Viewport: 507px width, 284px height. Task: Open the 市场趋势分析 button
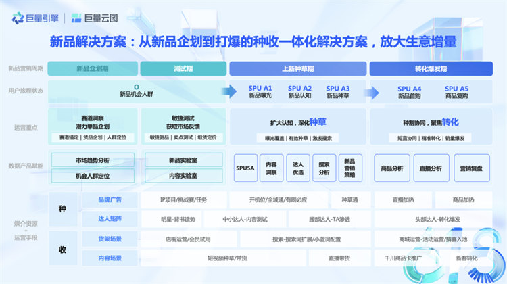click(x=93, y=160)
